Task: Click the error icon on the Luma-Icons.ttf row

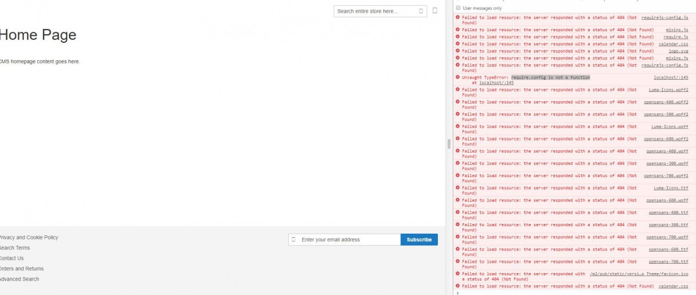Action: (x=458, y=187)
